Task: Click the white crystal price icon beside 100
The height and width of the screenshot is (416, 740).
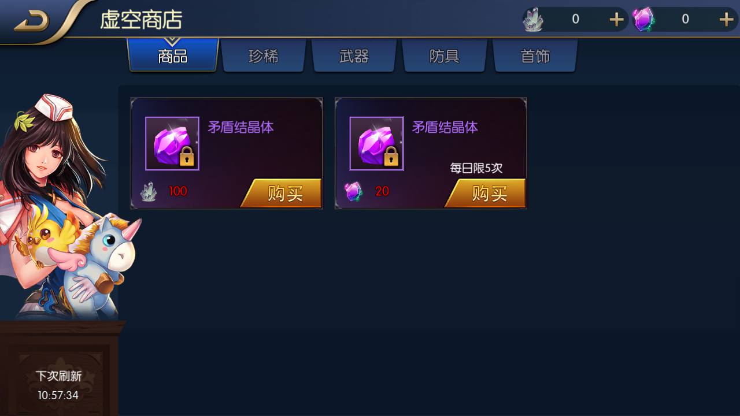Action: click(x=149, y=191)
